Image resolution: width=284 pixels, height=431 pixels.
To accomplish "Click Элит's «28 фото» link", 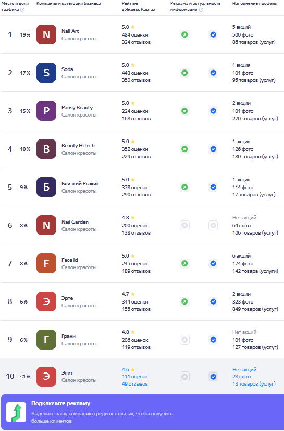I will click(x=241, y=377).
